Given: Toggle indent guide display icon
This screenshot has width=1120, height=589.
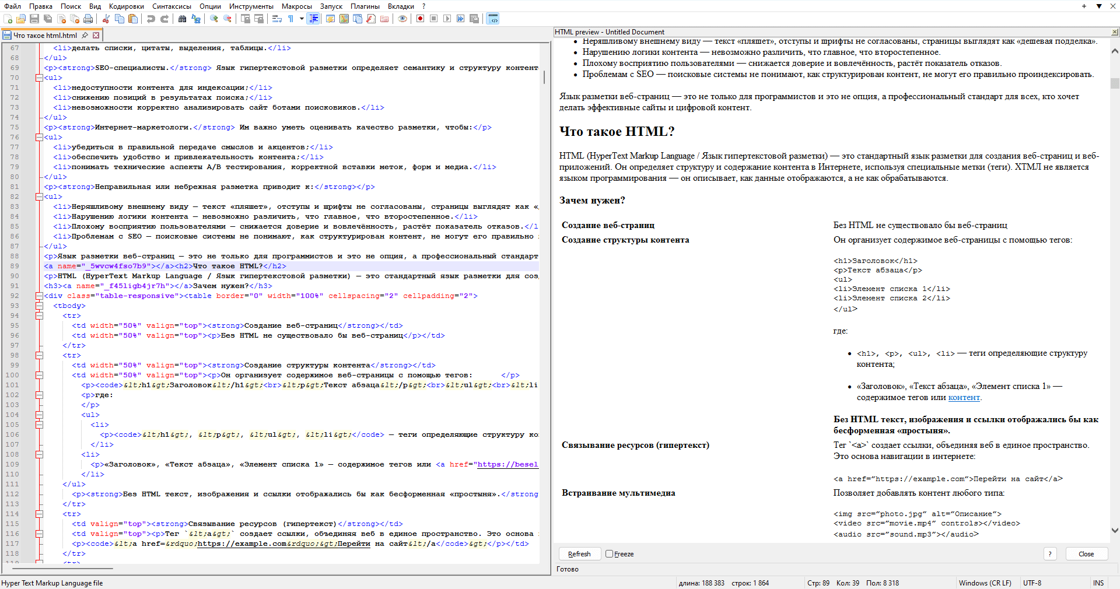Looking at the screenshot, I should click(313, 19).
